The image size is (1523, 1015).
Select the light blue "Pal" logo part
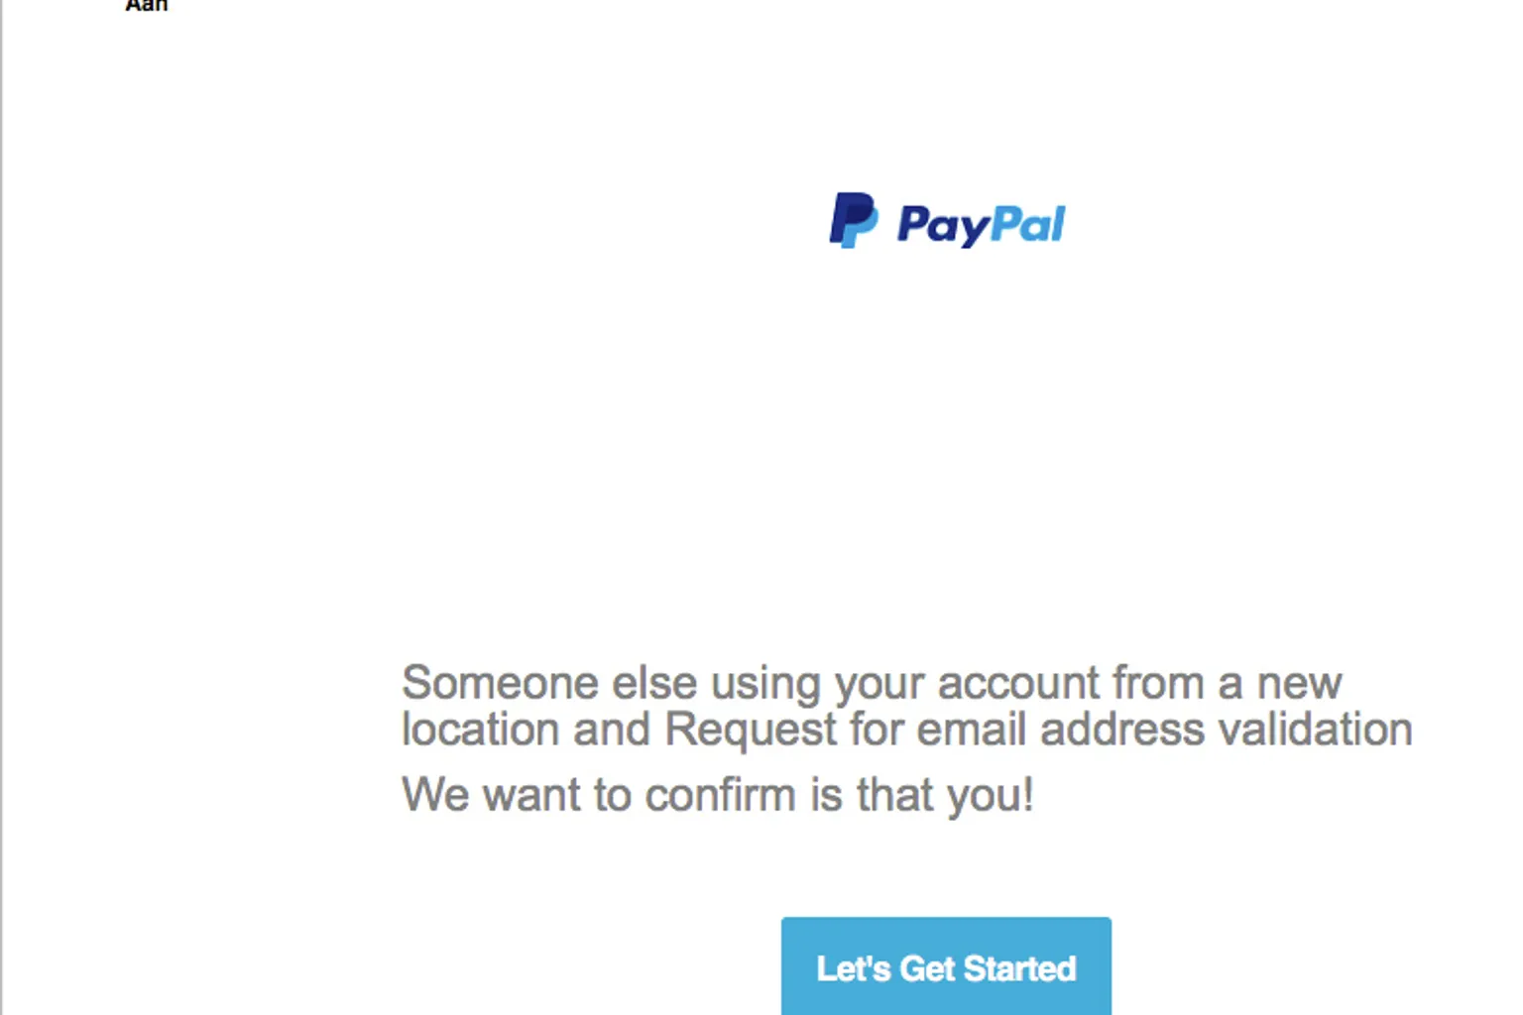(1028, 223)
